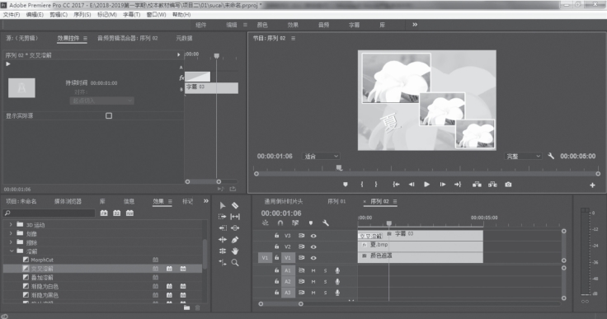Click the Mark In brace button

[362, 185]
